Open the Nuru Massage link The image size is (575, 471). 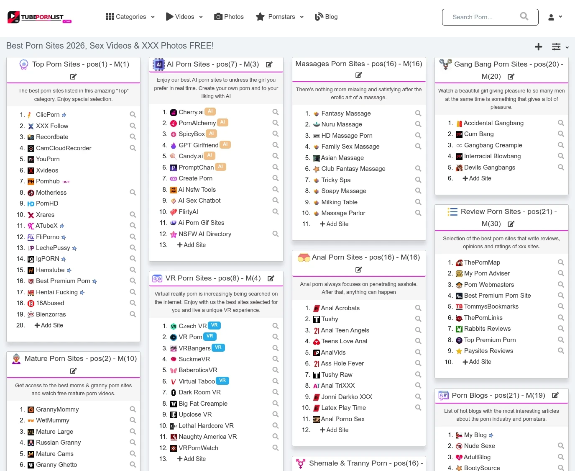(342, 124)
